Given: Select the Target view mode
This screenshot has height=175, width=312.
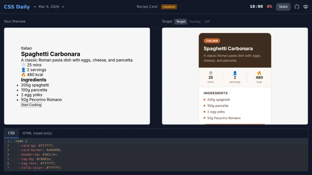Looking at the screenshot, I should pos(181,21).
